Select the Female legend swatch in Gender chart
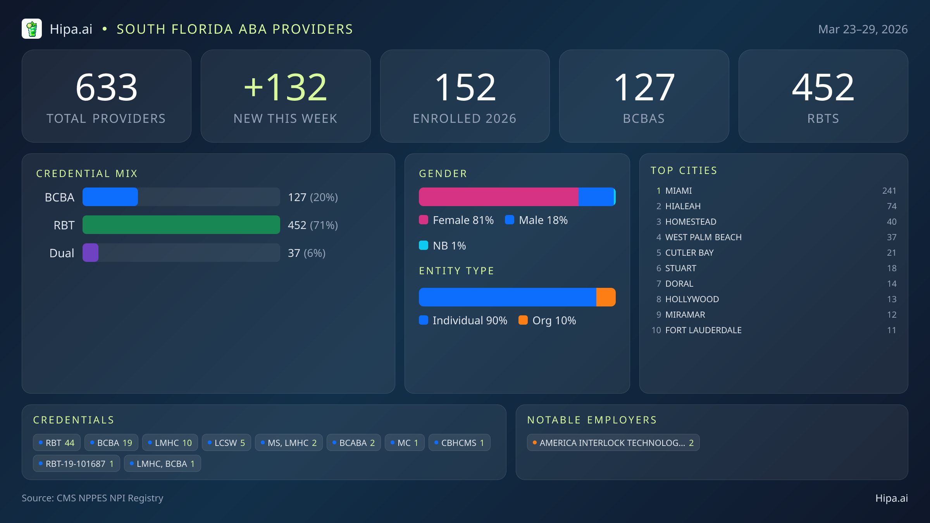This screenshot has height=523, width=930. [x=424, y=220]
